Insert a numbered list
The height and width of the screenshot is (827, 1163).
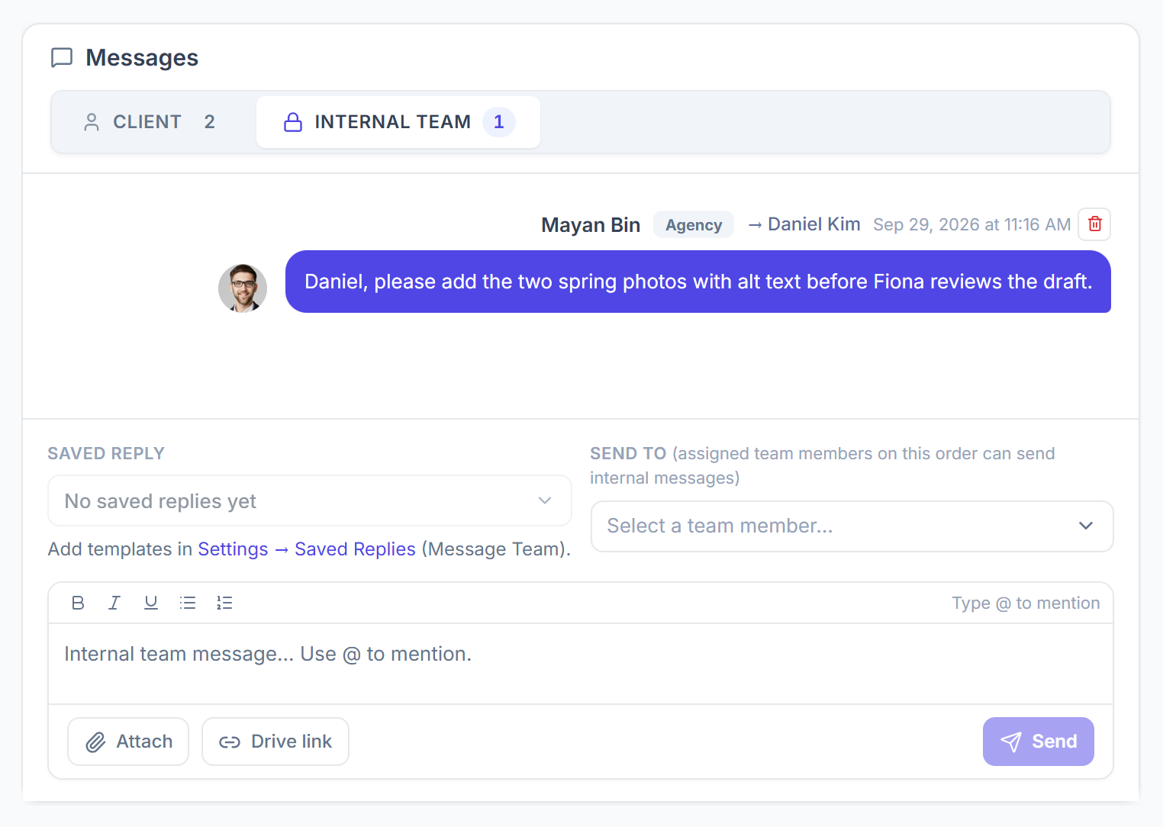click(224, 603)
